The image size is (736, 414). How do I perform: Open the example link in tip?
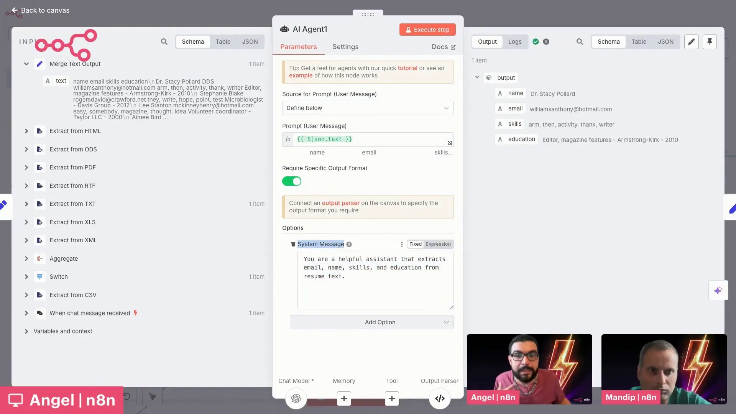click(x=301, y=76)
